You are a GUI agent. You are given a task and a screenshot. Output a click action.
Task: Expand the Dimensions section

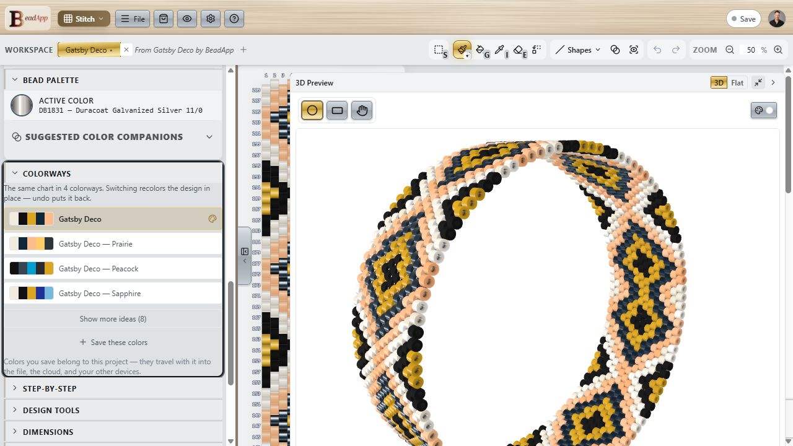click(113, 432)
